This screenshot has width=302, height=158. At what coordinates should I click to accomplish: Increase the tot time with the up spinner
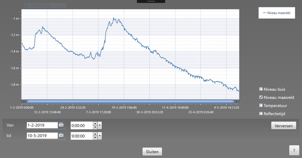pyautogui.click(x=95, y=134)
